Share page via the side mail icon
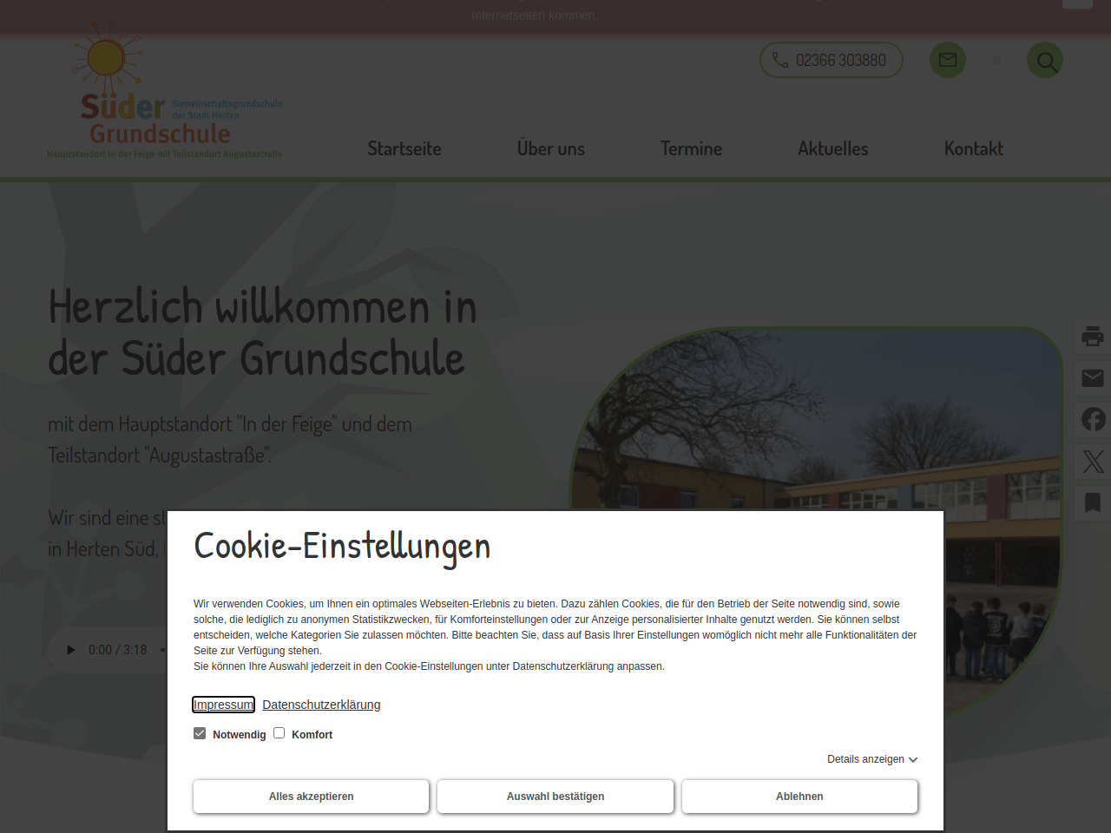This screenshot has height=833, width=1111. point(1093,377)
